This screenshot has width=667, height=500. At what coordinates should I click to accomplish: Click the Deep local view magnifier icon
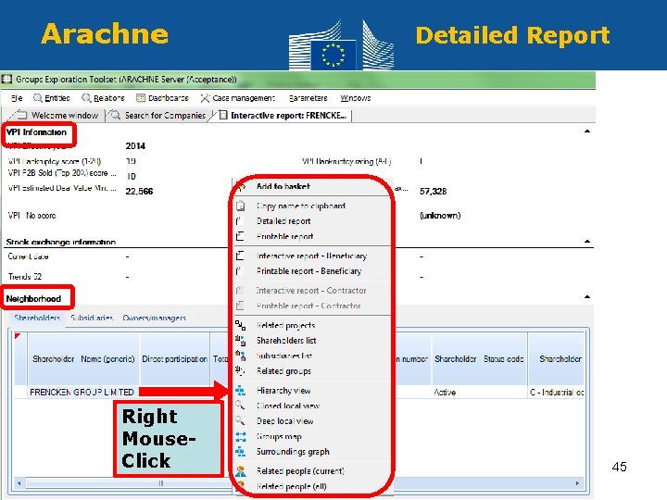point(240,420)
